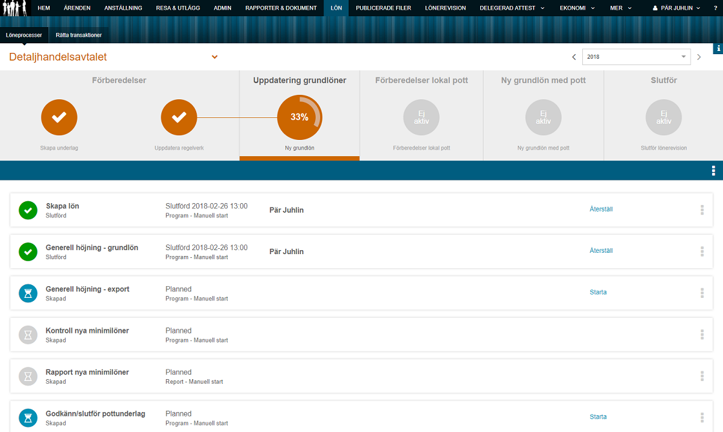This screenshot has height=432, width=723.
Task: Open Resa & Utlägg menu item
Action: [x=178, y=8]
